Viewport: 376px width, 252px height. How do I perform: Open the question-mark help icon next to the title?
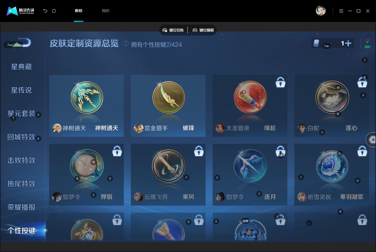coord(126,43)
